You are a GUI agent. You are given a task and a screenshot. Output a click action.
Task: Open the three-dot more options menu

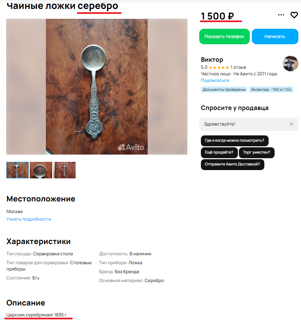(x=281, y=15)
